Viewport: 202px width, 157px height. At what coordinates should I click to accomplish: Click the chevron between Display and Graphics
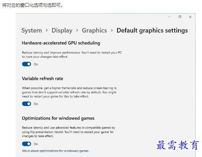point(77,30)
